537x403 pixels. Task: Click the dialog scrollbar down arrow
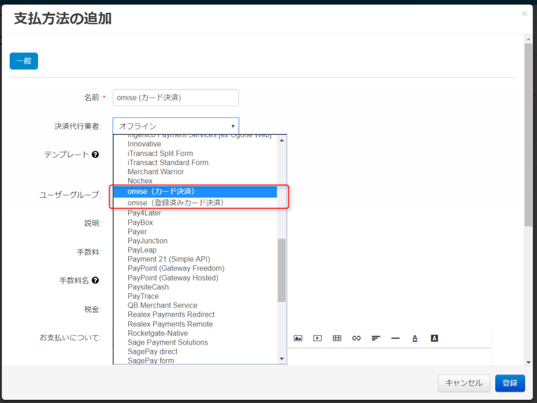tap(528, 362)
